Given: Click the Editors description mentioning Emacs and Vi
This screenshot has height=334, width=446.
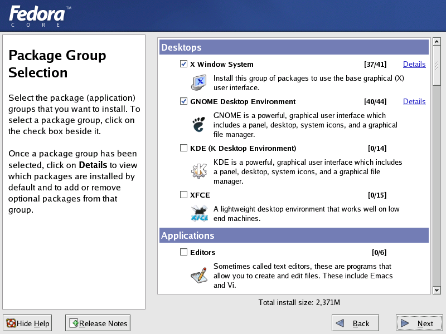Looking at the screenshot, I should point(303,276).
